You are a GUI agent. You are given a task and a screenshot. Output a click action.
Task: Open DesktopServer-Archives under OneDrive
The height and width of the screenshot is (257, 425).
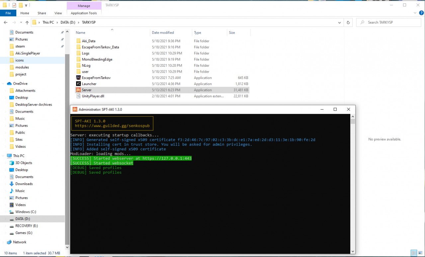pyautogui.click(x=34, y=105)
